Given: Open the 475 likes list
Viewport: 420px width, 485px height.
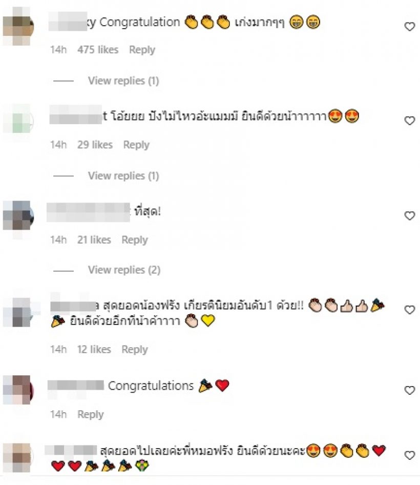Looking at the screenshot, I should point(98,50).
